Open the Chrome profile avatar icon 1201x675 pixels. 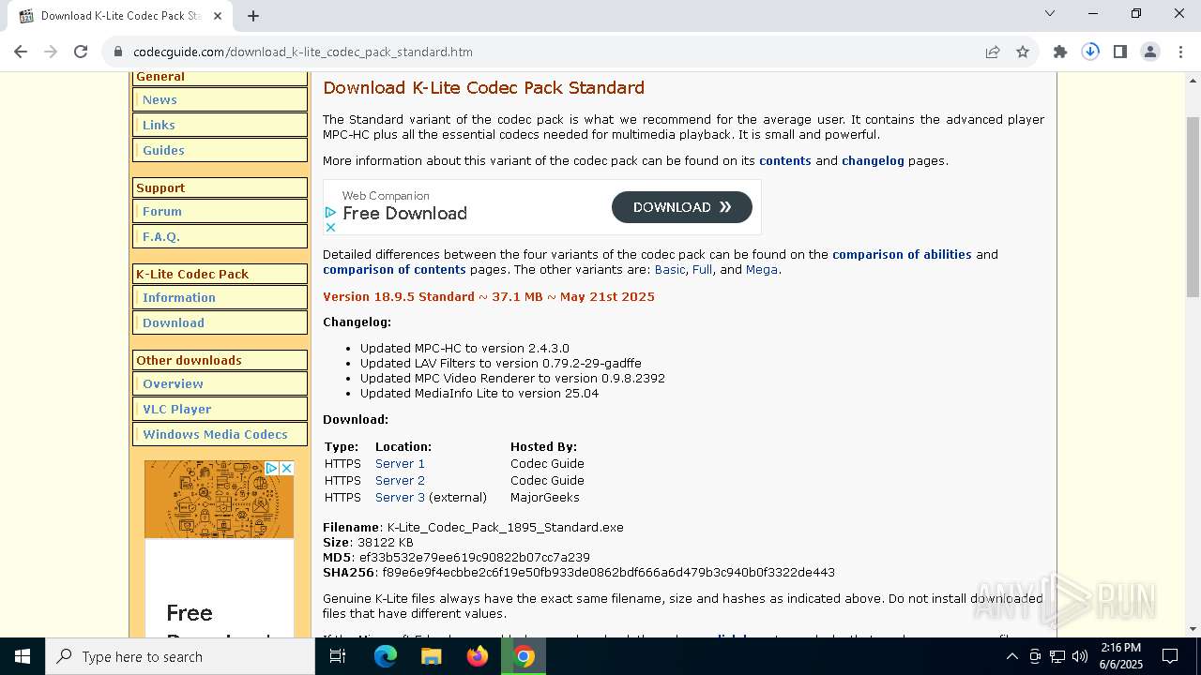1150,52
